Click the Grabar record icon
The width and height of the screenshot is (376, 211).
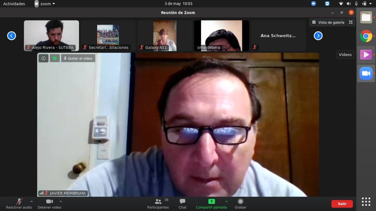pyautogui.click(x=240, y=202)
